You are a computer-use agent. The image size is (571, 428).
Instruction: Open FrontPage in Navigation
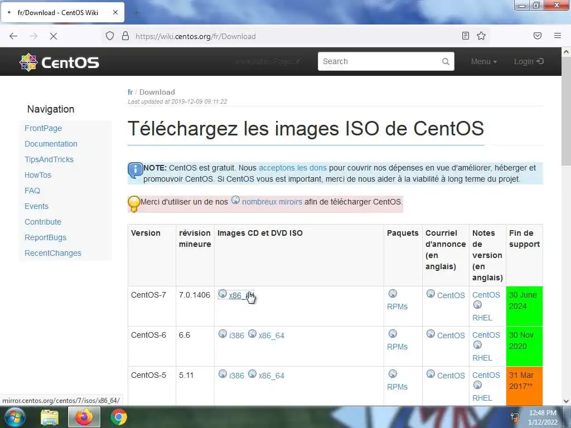[43, 128]
